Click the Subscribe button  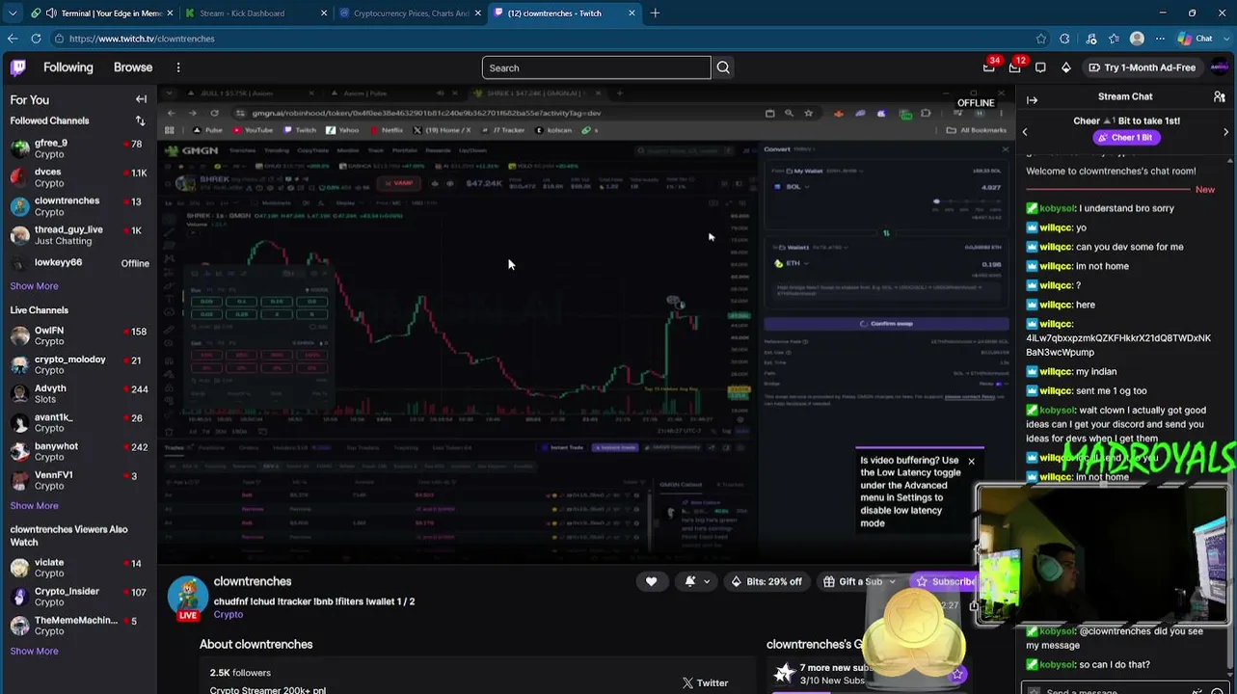(945, 581)
